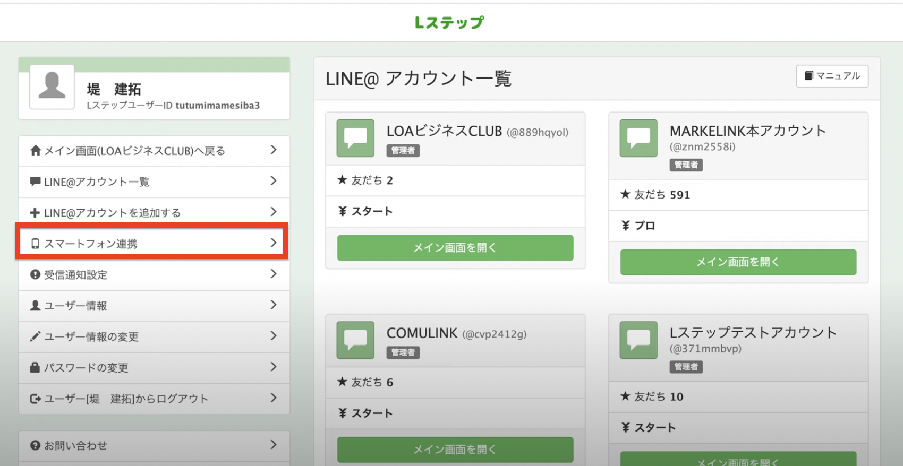Open LINE@アカウント一覧 menu item

(154, 182)
